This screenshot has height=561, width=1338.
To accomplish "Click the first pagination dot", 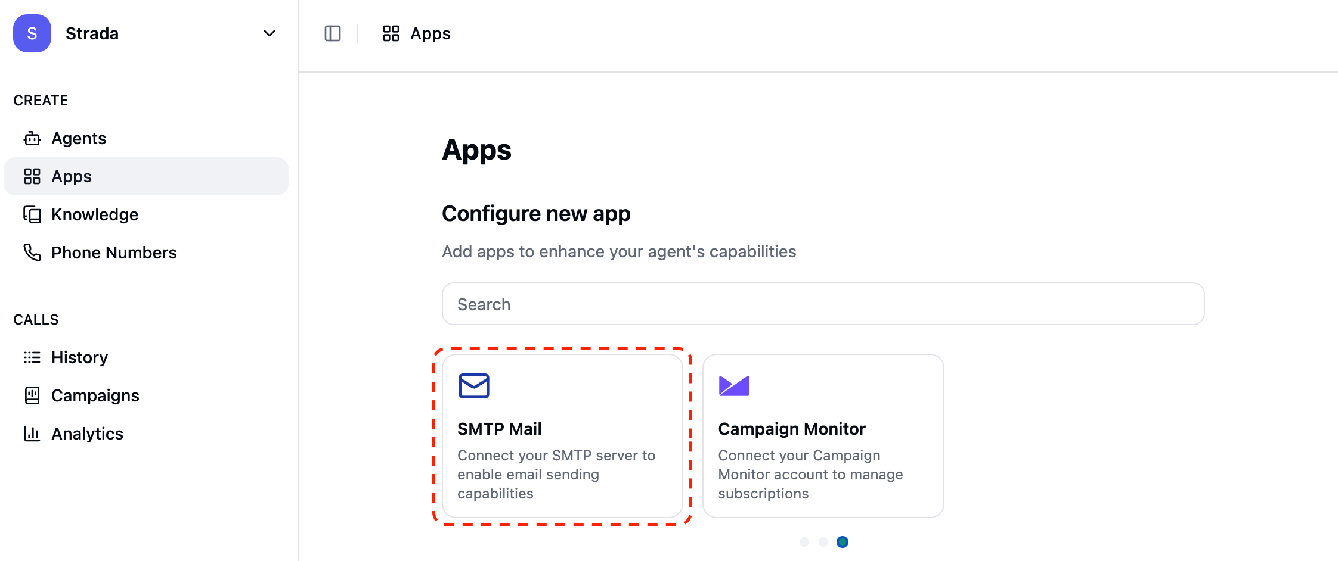I will point(804,542).
